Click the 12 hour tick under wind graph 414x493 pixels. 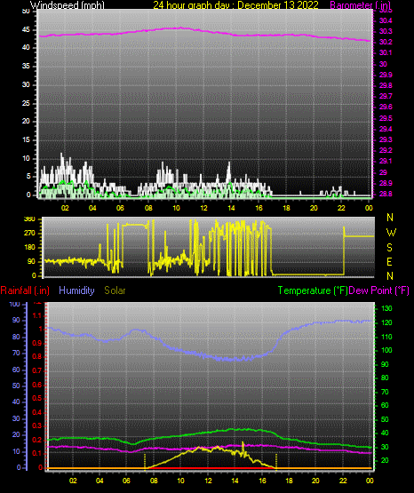tap(203, 208)
